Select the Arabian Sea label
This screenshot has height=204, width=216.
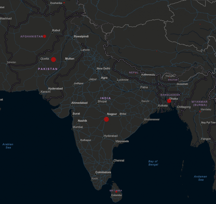click(8, 146)
